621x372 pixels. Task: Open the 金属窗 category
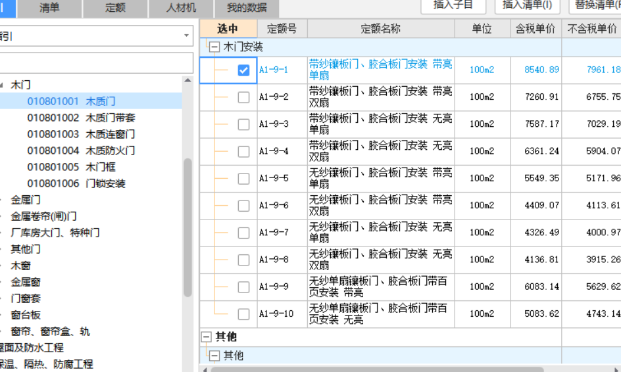pyautogui.click(x=26, y=282)
